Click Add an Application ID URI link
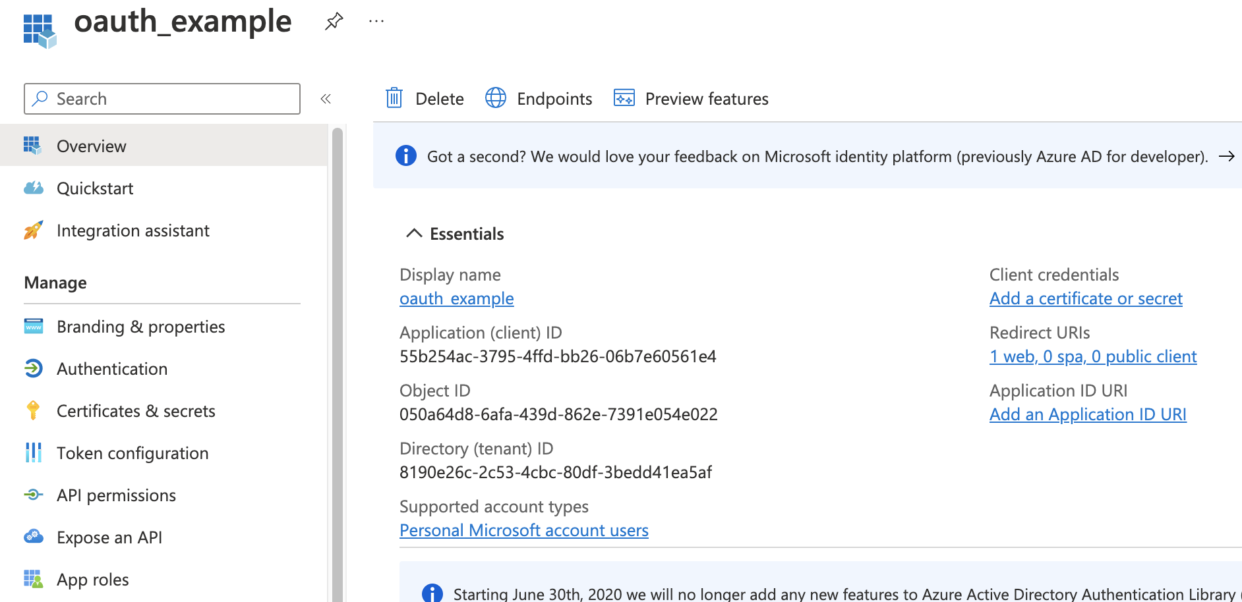This screenshot has width=1242, height=602. (x=1088, y=414)
